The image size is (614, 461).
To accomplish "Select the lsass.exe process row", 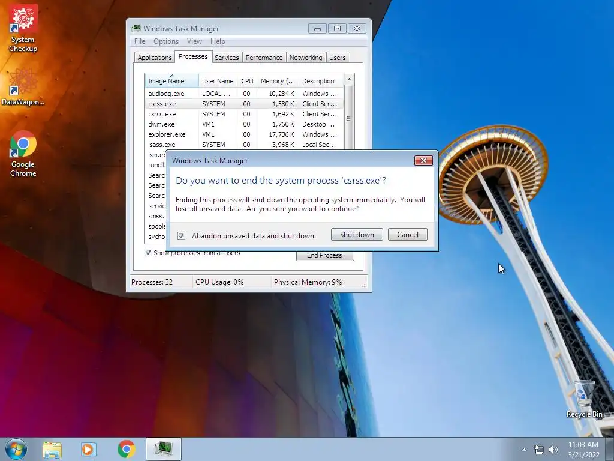I will point(244,145).
